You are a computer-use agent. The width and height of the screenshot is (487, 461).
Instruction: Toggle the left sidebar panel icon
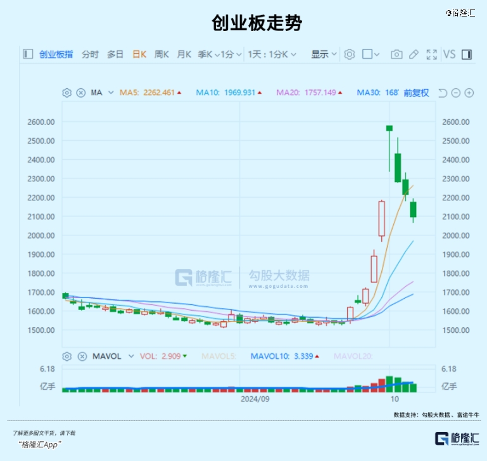27,55
